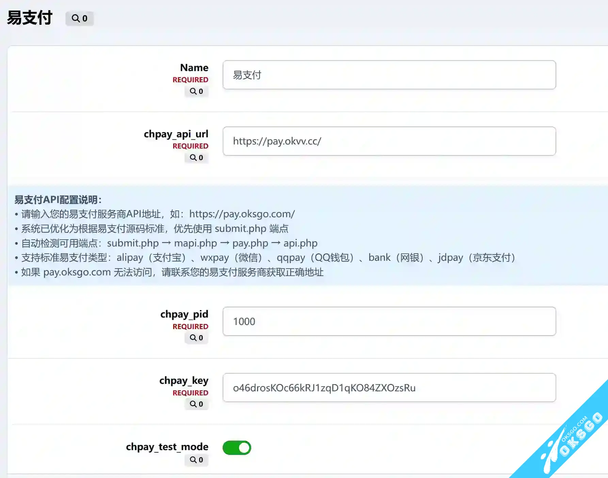Viewport: 608px width, 478px height.
Task: Disable the chpay_test_mode toggle switch
Action: (237, 448)
